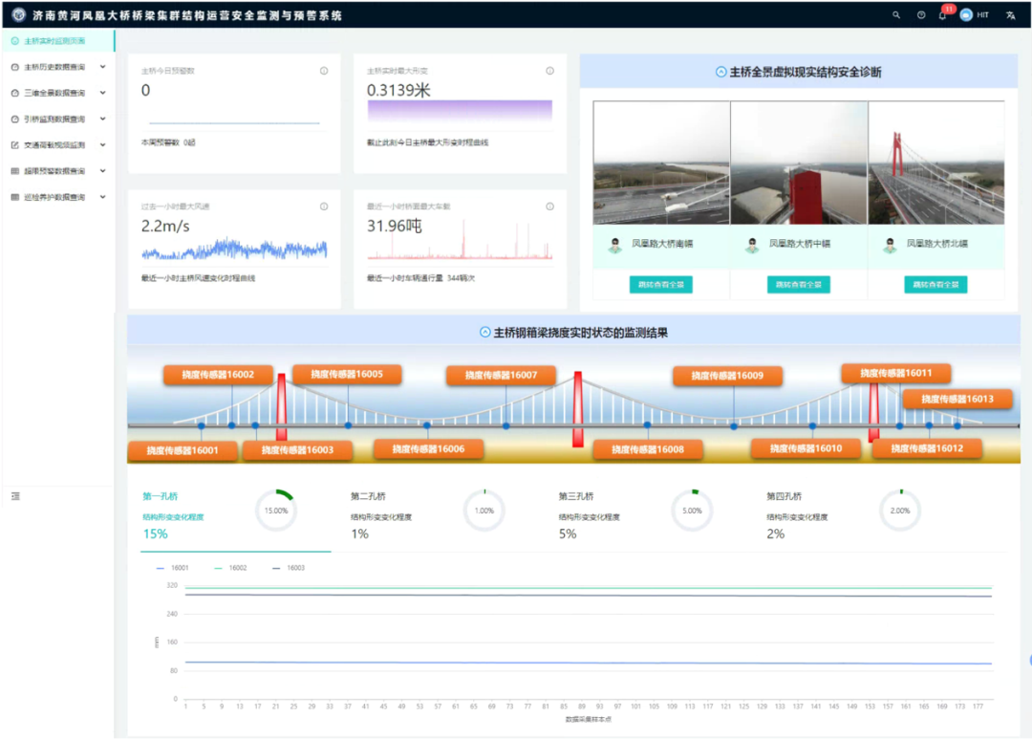Open the help question-mark icon
Image resolution: width=1032 pixels, height=740 pixels.
pyautogui.click(x=921, y=15)
